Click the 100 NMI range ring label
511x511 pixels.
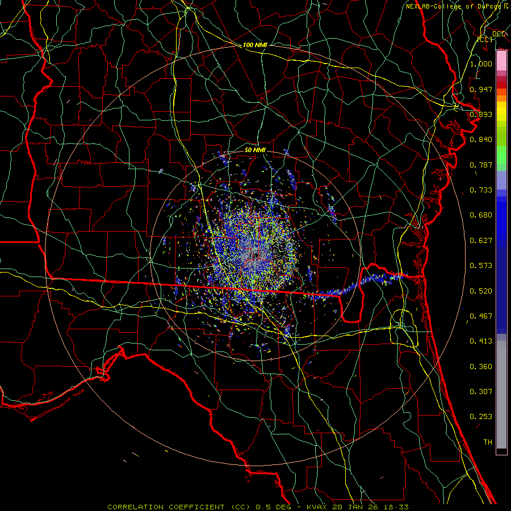[255, 45]
